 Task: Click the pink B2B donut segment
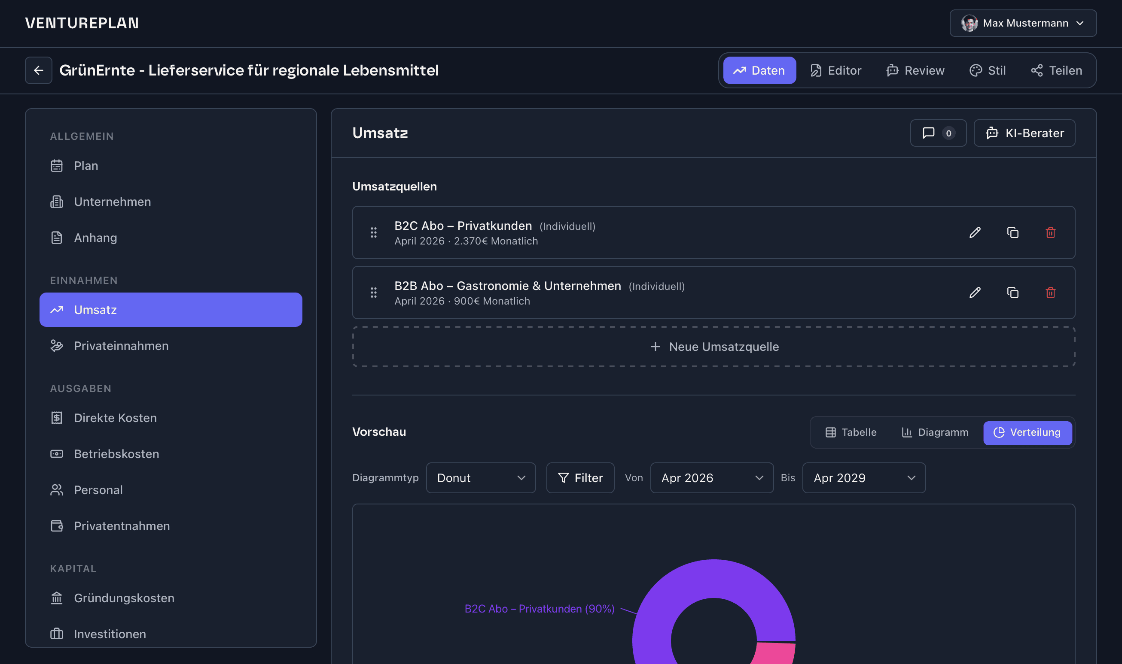[x=775, y=653]
